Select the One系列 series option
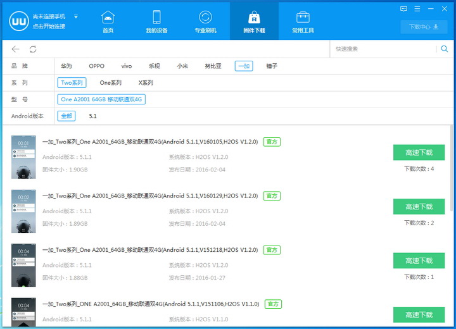Screen dimensions: 456x329 (x=110, y=82)
